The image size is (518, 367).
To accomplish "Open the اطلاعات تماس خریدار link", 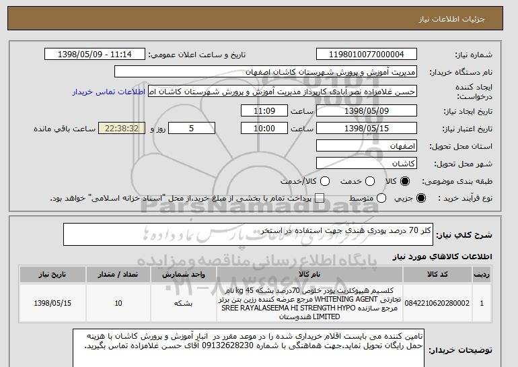I will (109, 92).
